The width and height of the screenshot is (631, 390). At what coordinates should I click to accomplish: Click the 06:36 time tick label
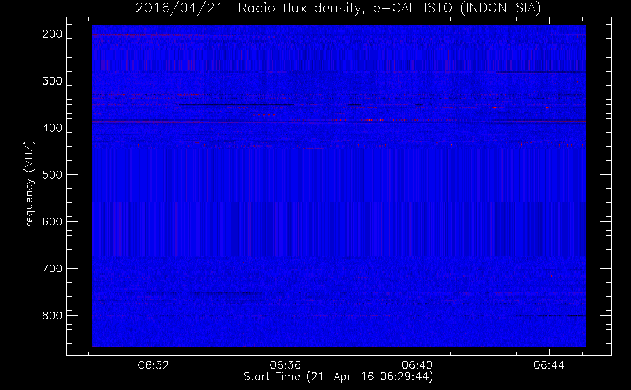click(285, 365)
